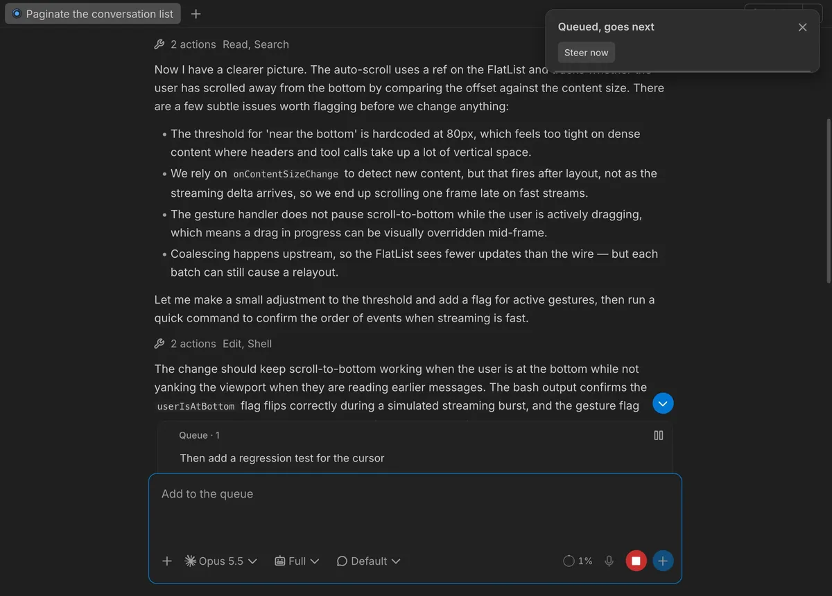This screenshot has height=596, width=832.
Task: Activate microphone voice input
Action: point(609,561)
